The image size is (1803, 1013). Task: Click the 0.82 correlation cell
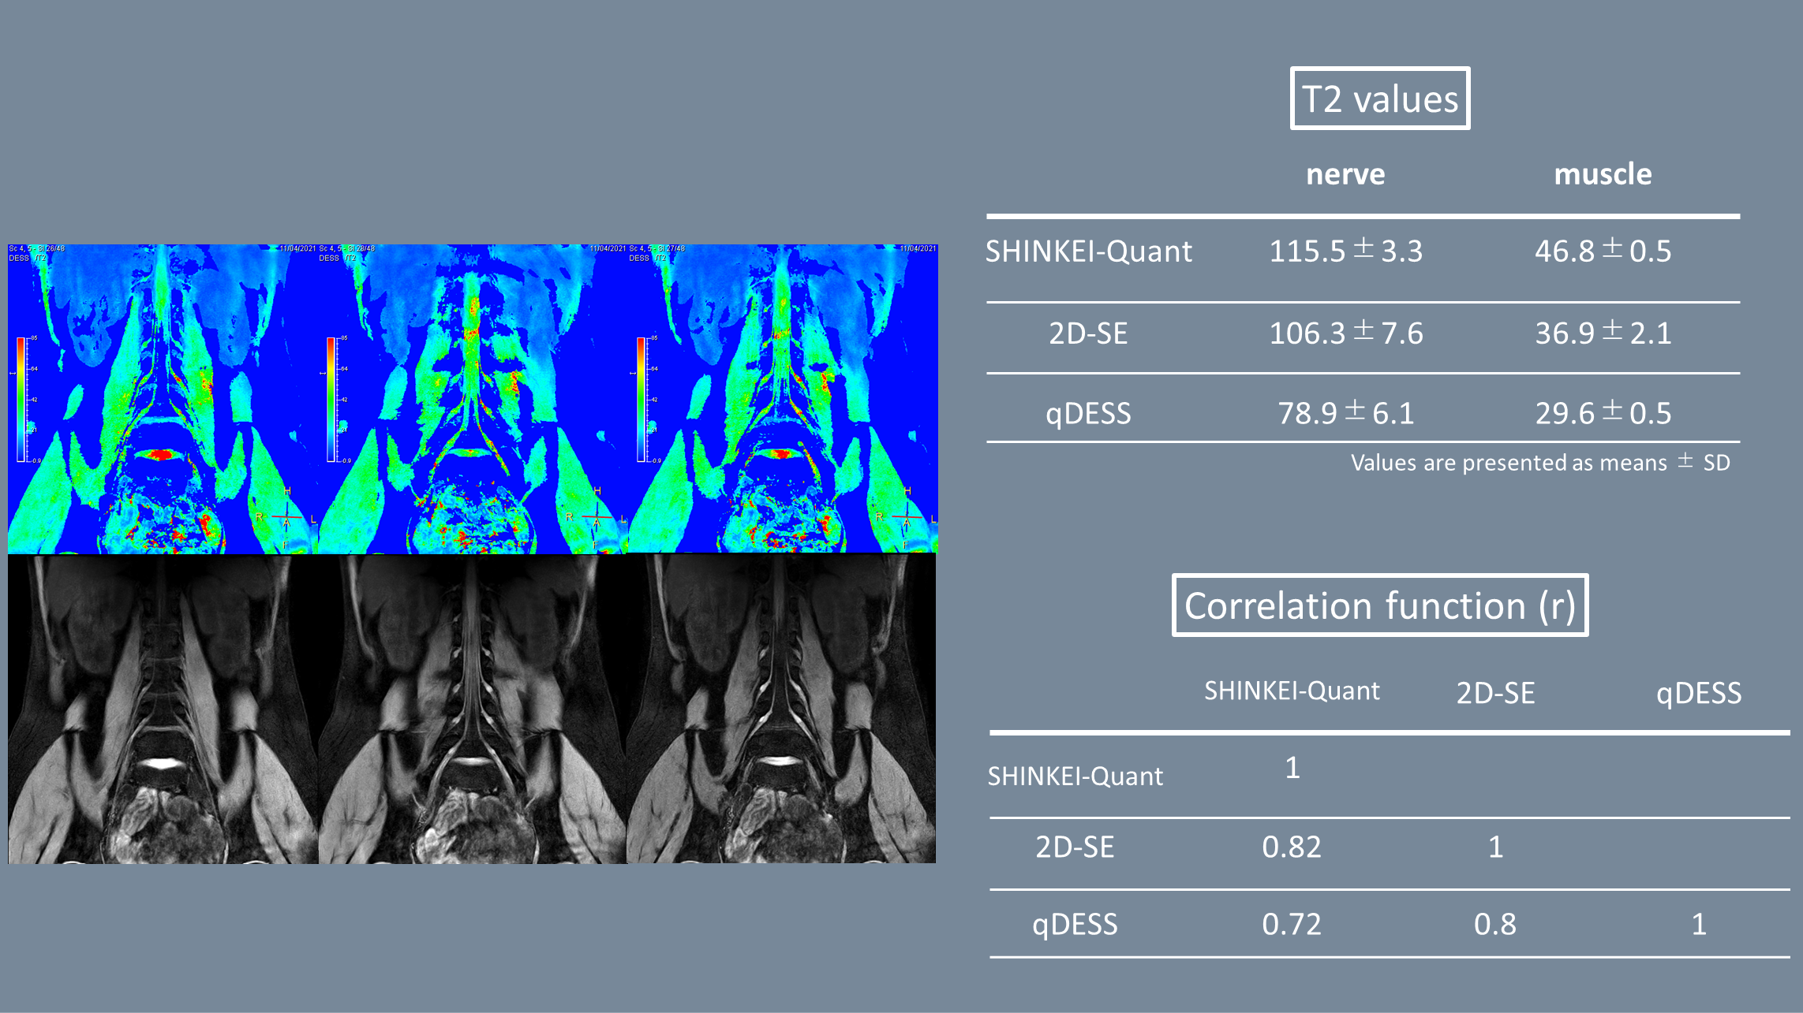point(1291,847)
